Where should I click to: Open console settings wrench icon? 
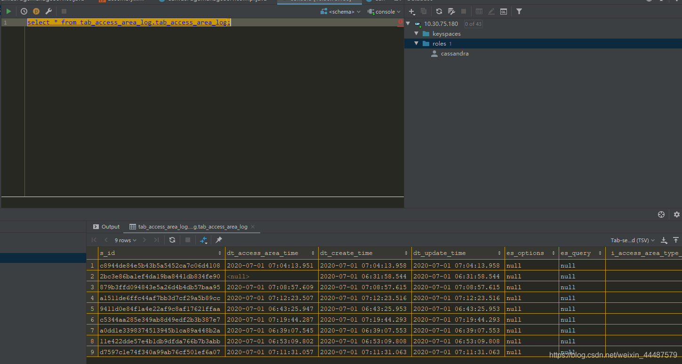[x=48, y=11]
